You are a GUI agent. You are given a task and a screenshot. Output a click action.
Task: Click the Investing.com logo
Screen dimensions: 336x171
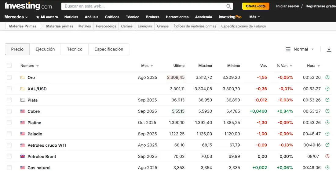[28, 6]
